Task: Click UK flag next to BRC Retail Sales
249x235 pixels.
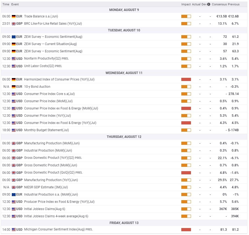Action: [x=14, y=24]
